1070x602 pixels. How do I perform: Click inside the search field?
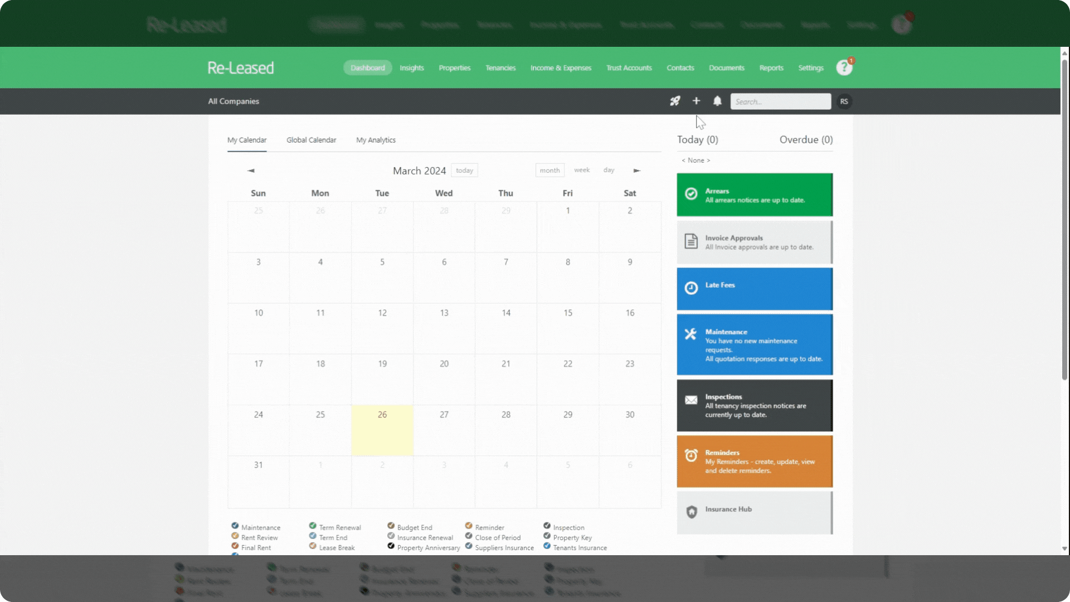780,101
